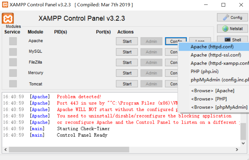Choose Apache (httpd-xampp.conf) menu entry
The height and width of the screenshot is (160, 249).
(x=214, y=63)
